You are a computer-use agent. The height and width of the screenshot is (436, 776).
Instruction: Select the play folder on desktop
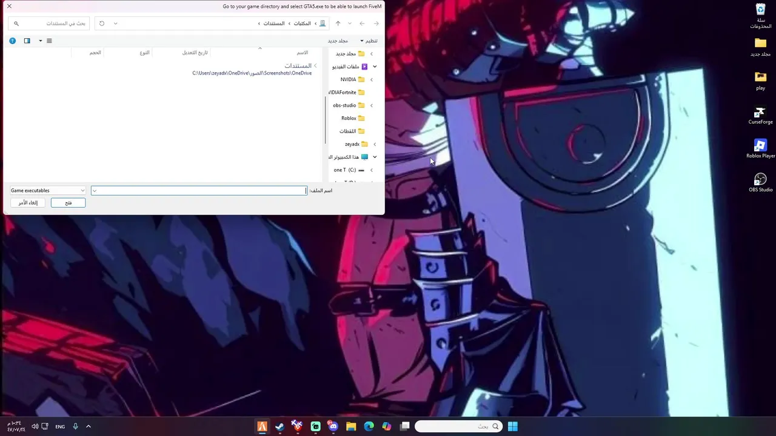click(x=760, y=81)
